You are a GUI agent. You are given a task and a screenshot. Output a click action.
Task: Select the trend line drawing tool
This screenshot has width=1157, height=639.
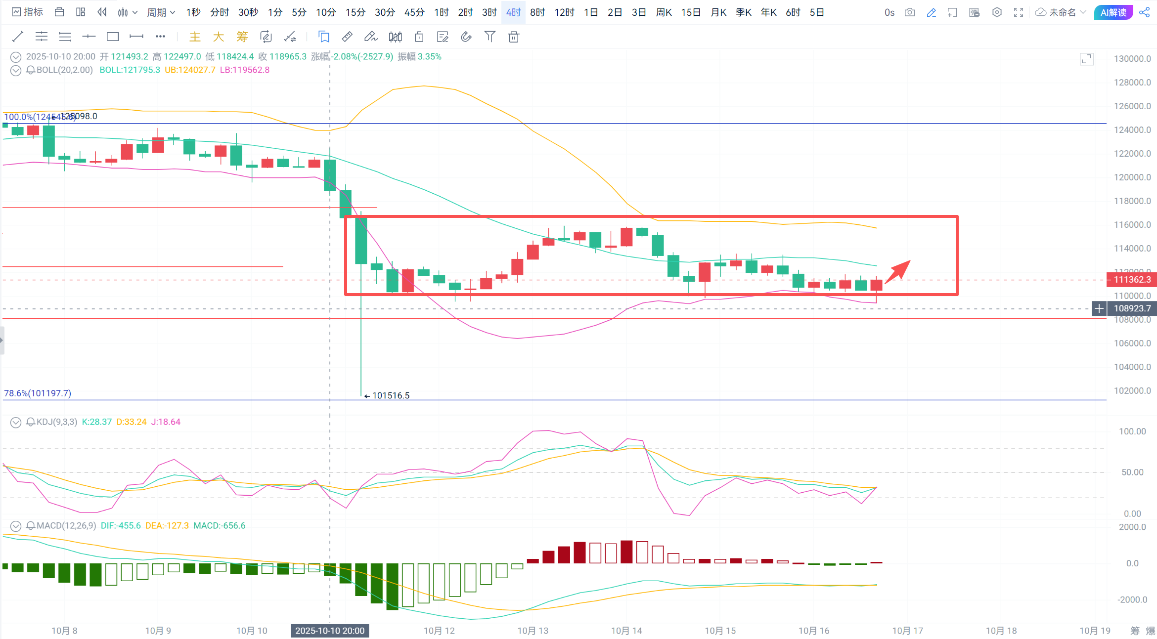point(17,37)
